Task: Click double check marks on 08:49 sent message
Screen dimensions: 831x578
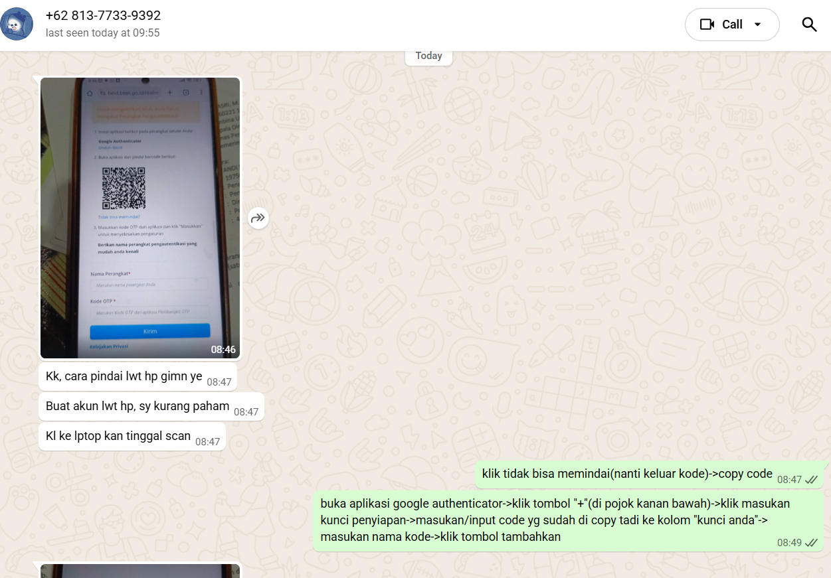Action: coord(811,543)
